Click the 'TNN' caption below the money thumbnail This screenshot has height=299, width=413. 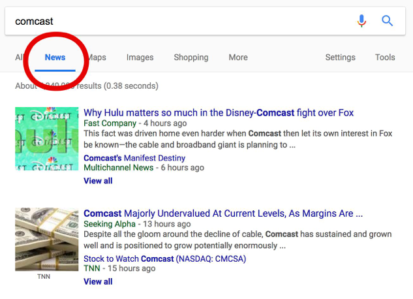pos(44,276)
